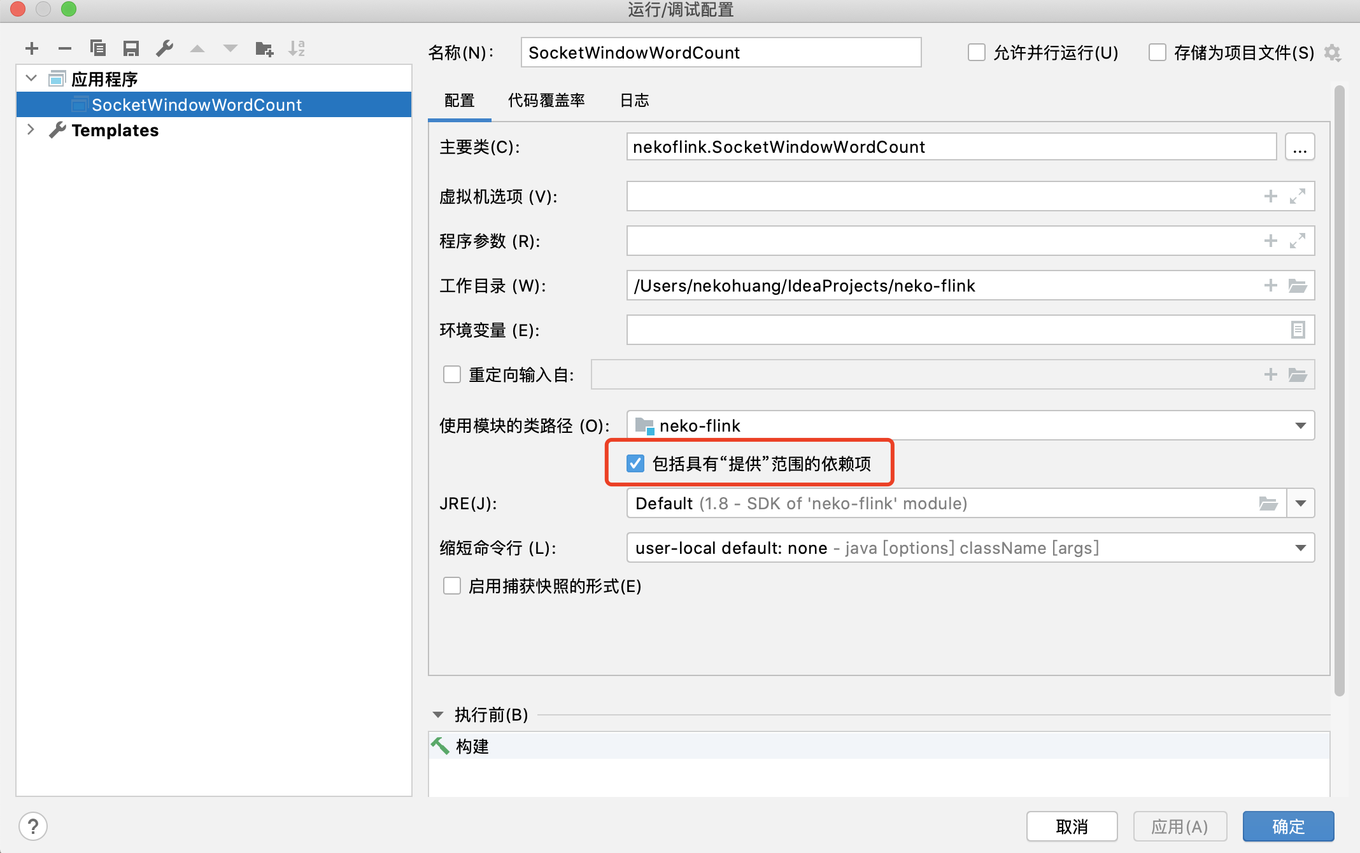
Task: Click the name input field
Action: pyautogui.click(x=721, y=52)
